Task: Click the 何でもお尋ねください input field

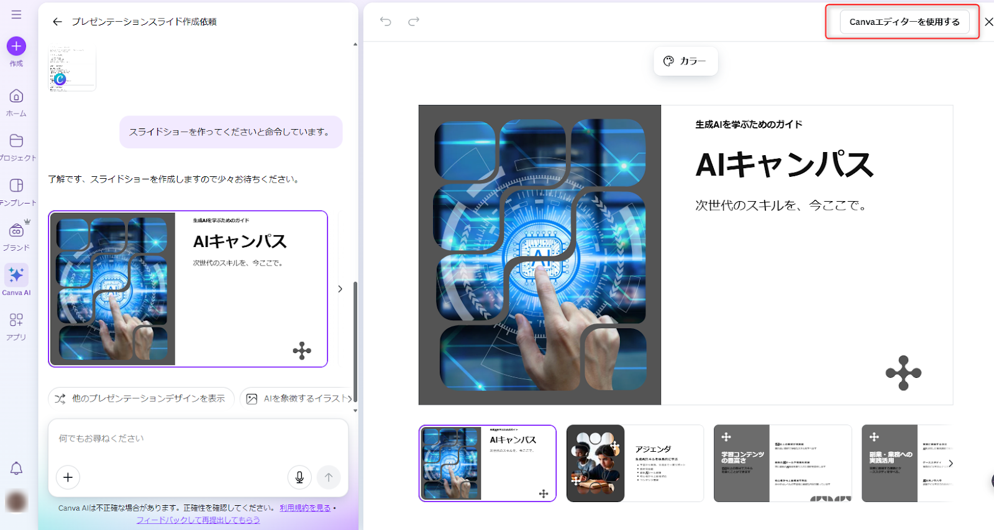Action: pyautogui.click(x=198, y=439)
